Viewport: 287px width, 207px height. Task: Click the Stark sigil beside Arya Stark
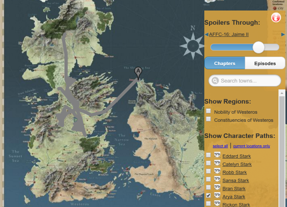[x=217, y=195]
